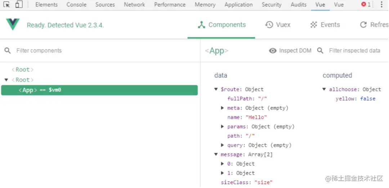Image resolution: width=389 pixels, height=188 pixels.
Task: Collapse the allchoose computed object
Action: click(x=325, y=90)
